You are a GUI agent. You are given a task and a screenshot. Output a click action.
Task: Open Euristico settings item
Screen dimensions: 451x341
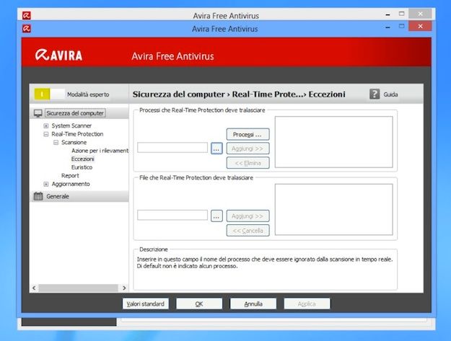[x=82, y=167]
